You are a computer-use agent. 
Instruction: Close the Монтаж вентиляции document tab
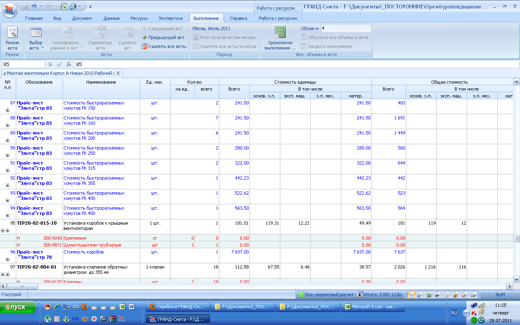tap(118, 73)
